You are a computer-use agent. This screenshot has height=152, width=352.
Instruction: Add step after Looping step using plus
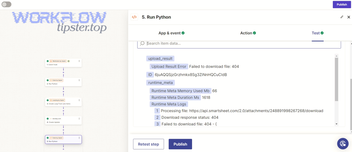coord(63,111)
